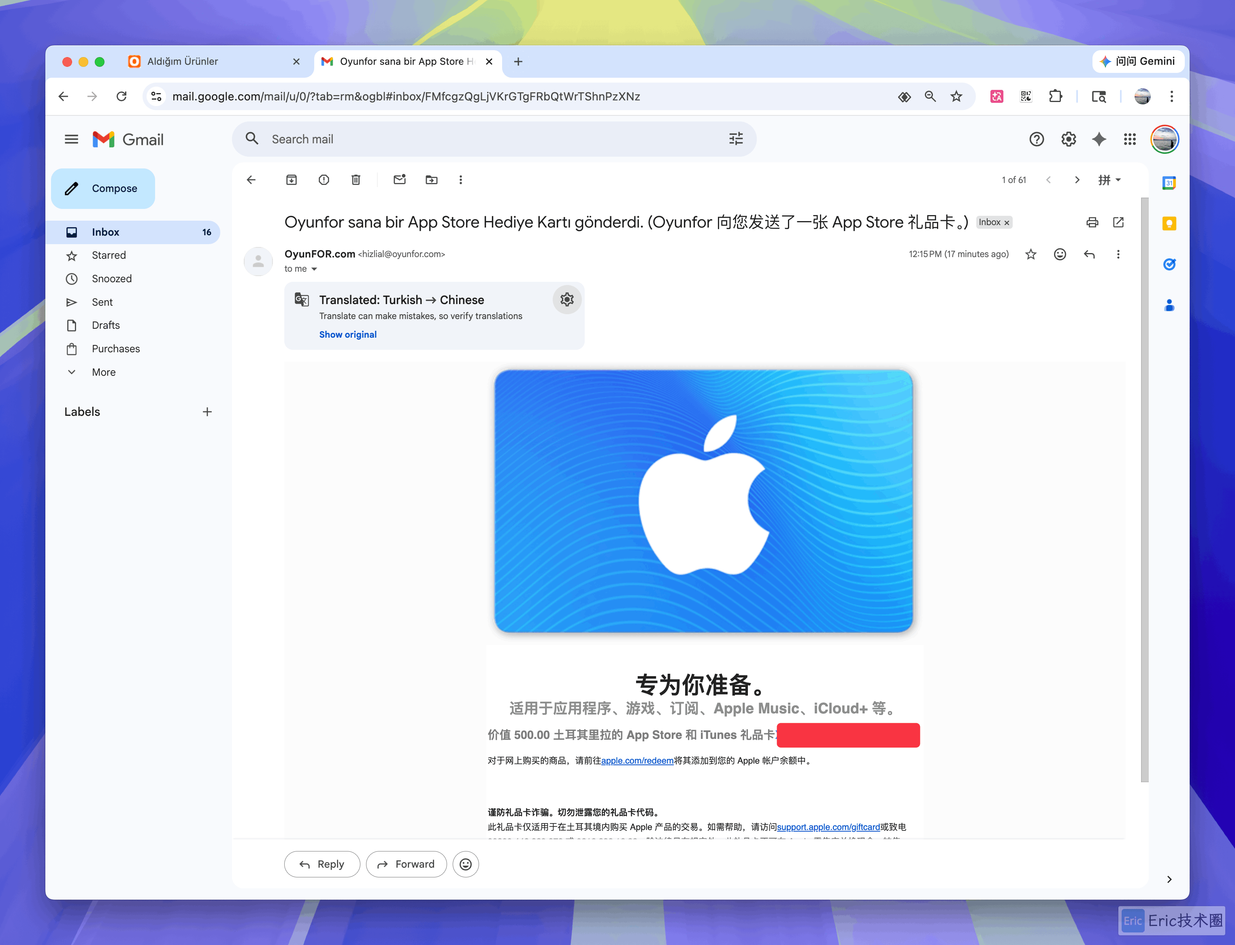Show recipient details dropdown next to 'to me'
Viewport: 1235px width, 945px height.
pyautogui.click(x=314, y=269)
